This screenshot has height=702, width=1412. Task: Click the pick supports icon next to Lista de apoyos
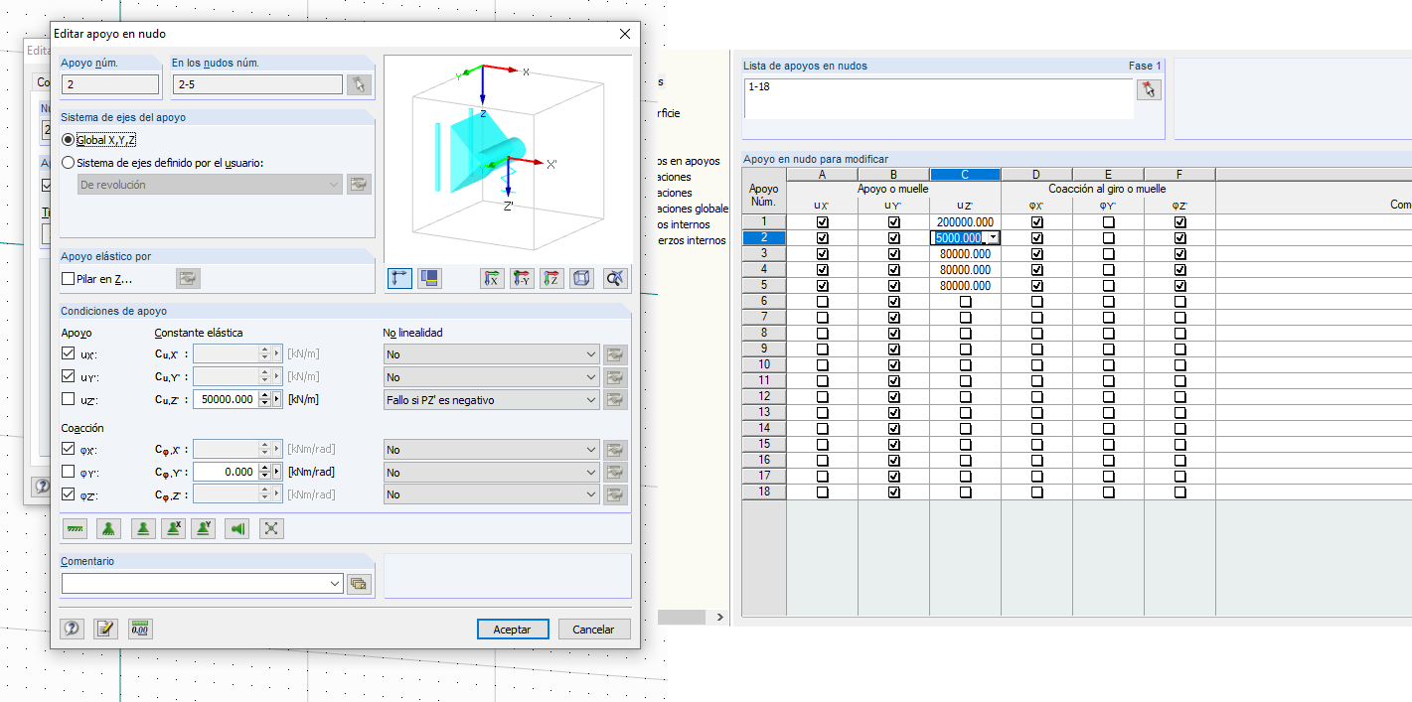tap(1149, 90)
